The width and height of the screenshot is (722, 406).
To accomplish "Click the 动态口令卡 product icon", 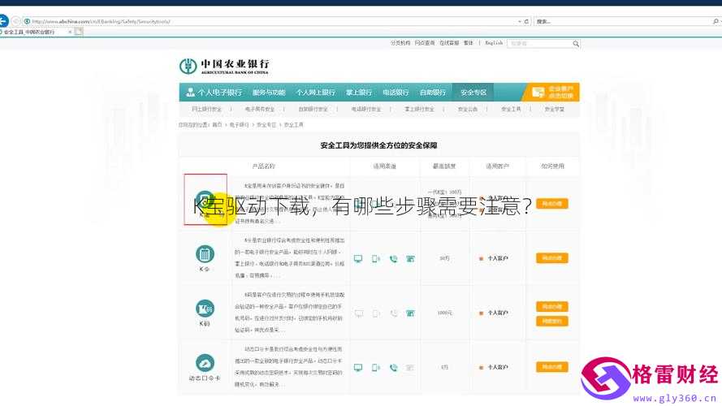I will point(205,363).
